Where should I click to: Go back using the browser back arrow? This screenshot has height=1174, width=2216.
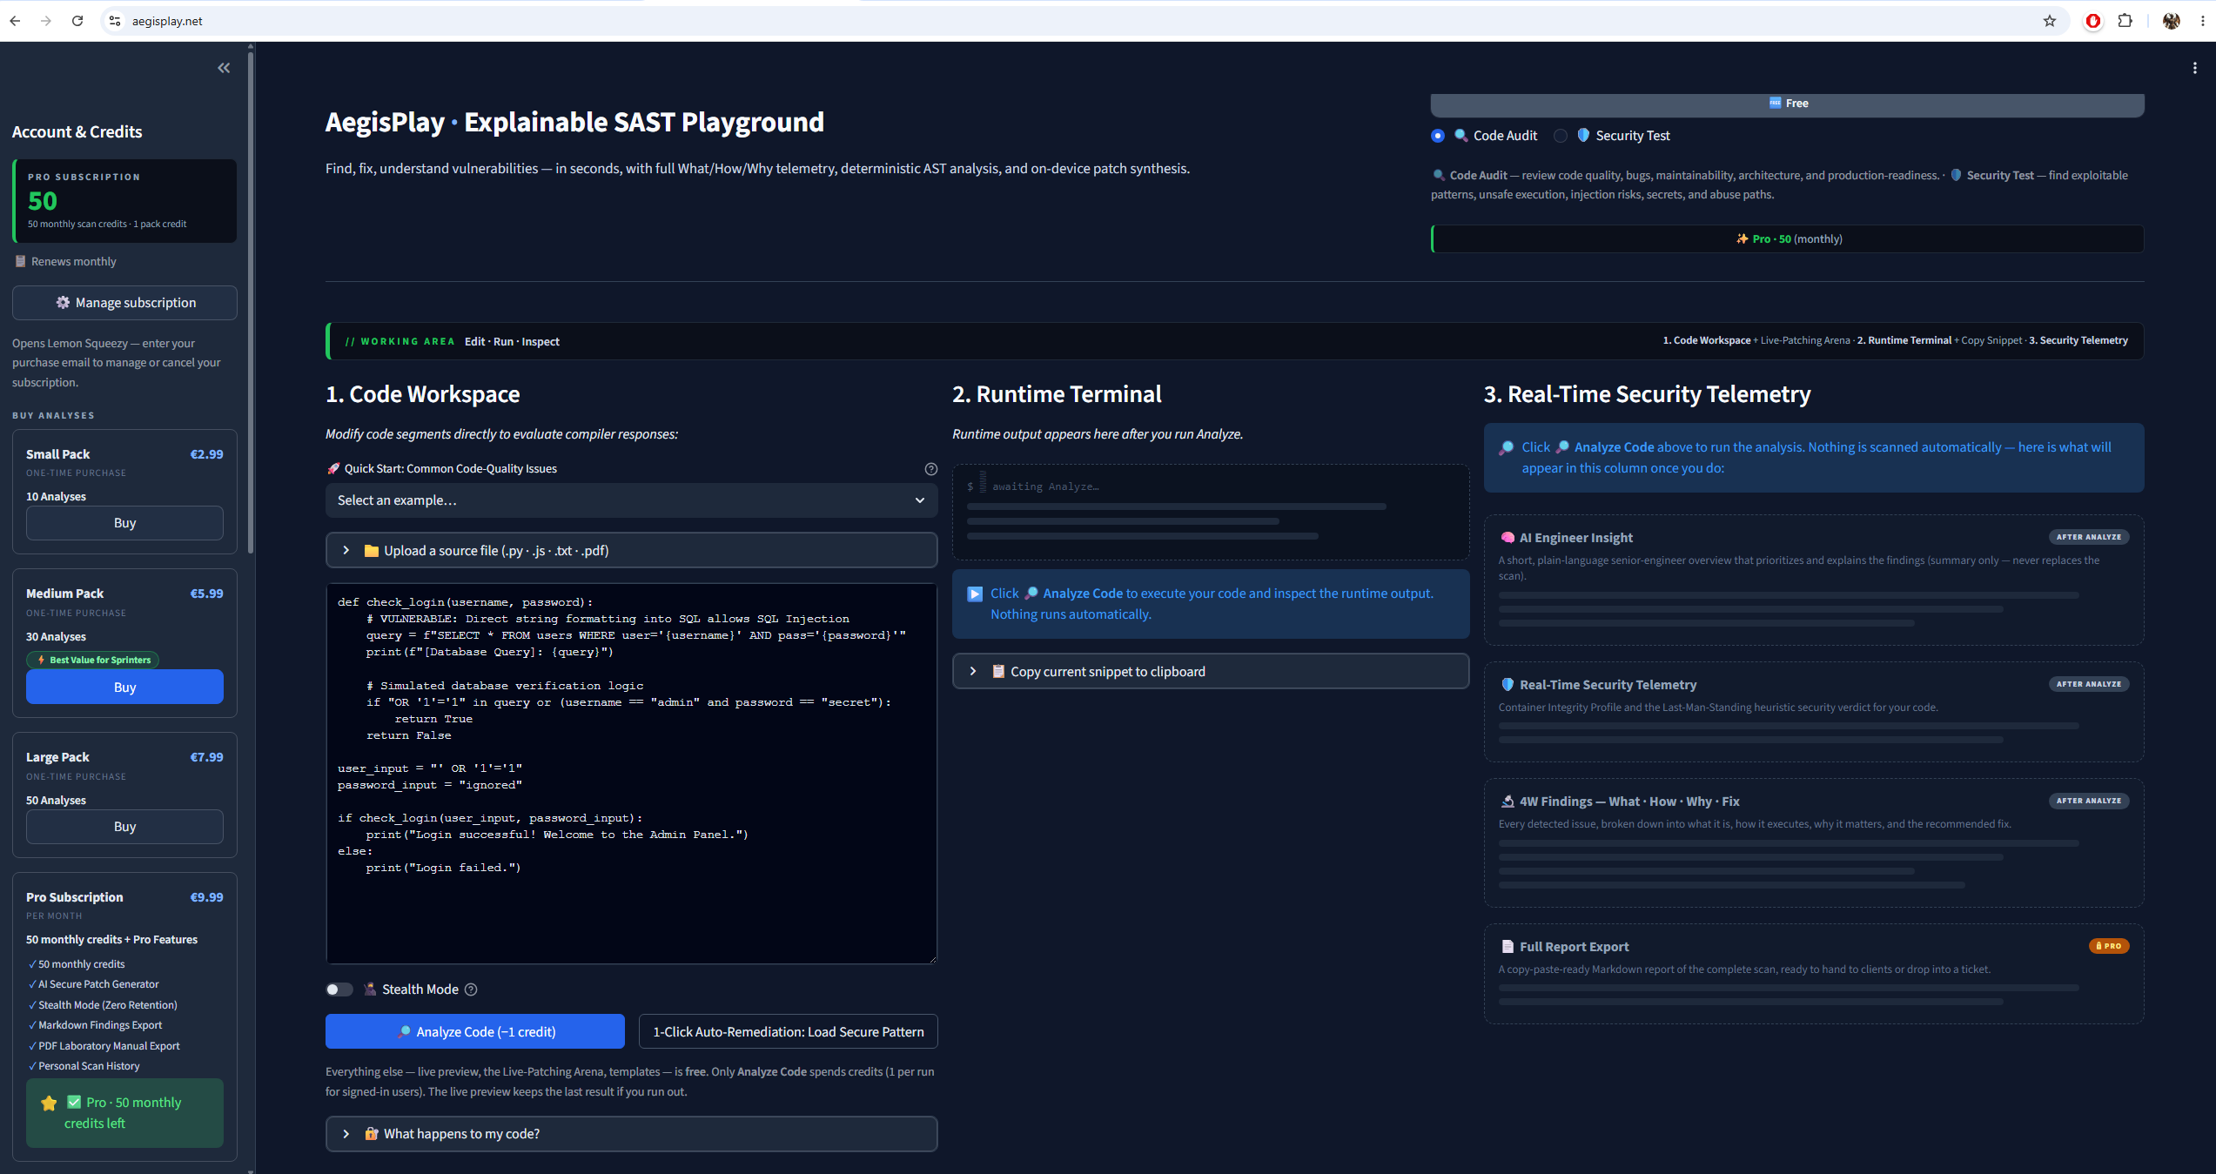point(15,21)
